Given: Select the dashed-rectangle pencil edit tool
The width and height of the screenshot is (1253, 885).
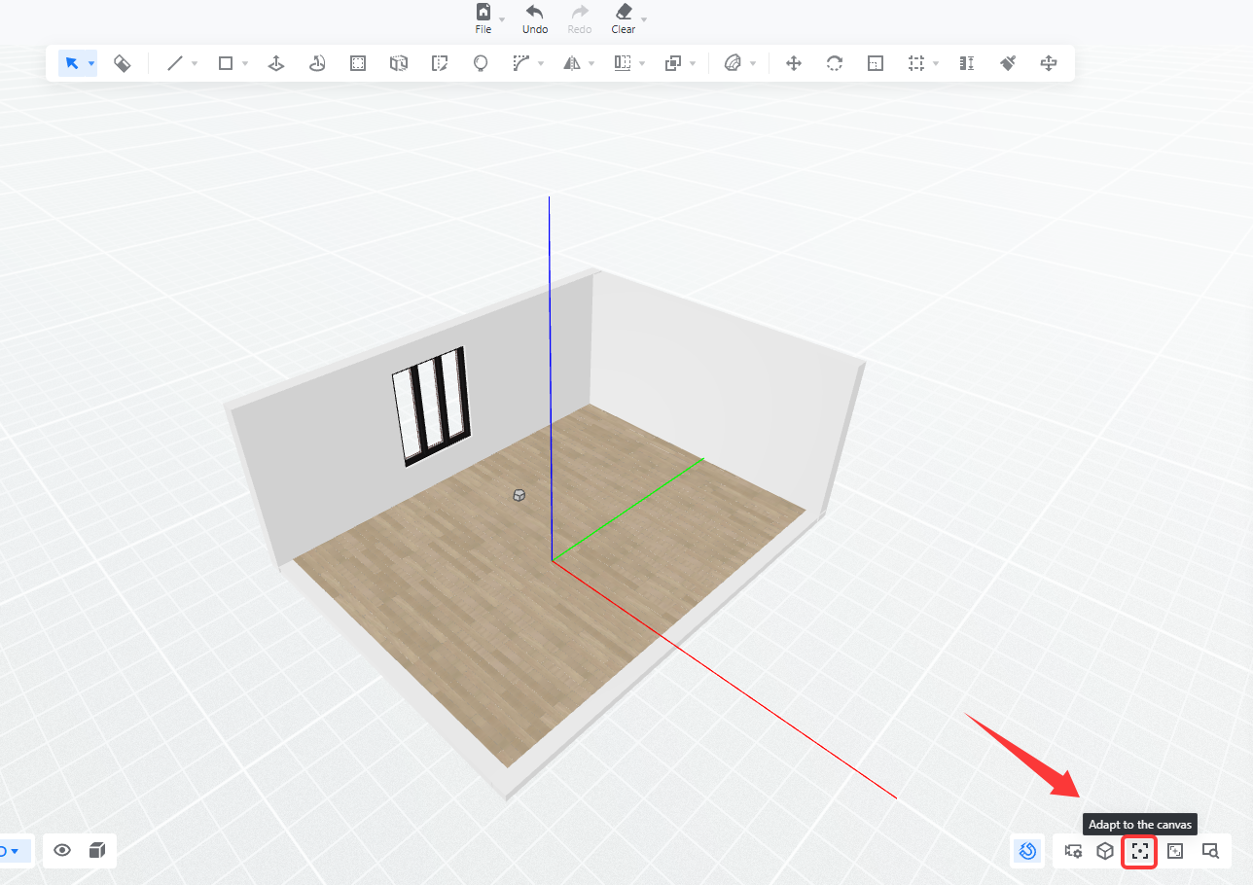Looking at the screenshot, I should (x=440, y=63).
